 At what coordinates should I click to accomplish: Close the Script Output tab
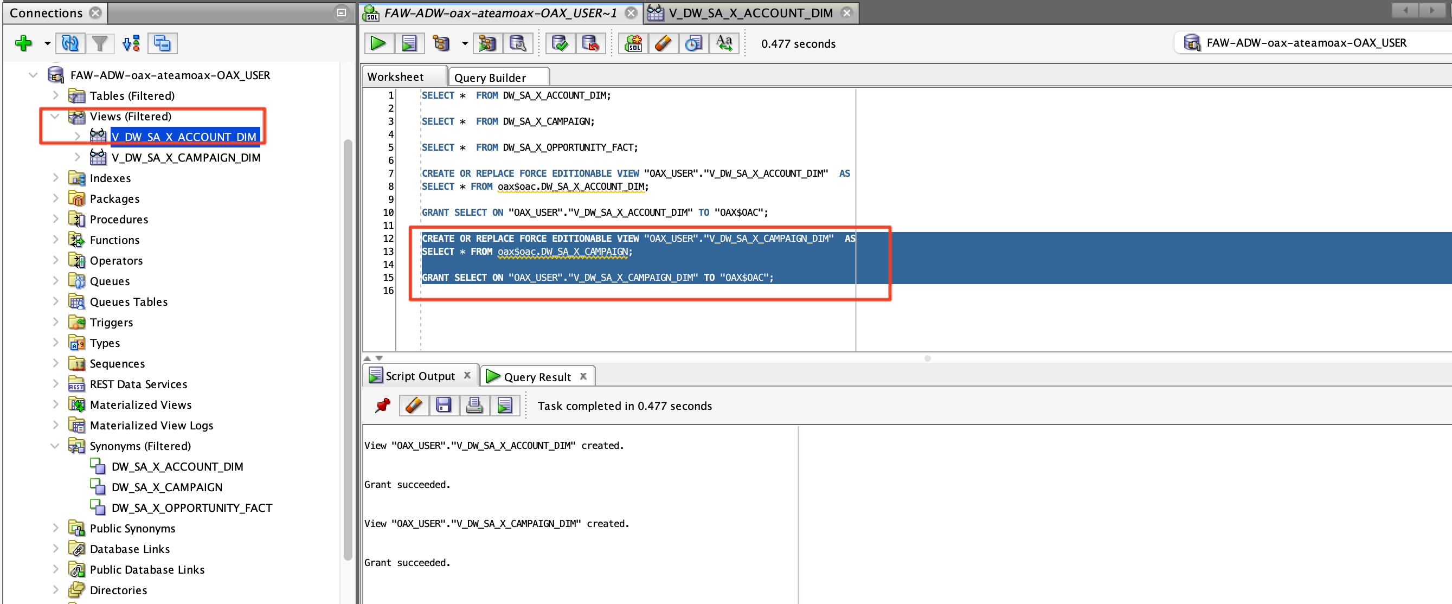467,375
